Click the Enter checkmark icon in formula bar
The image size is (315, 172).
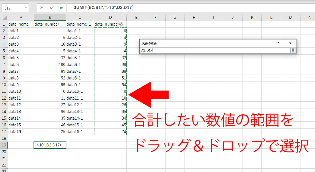tap(52, 8)
